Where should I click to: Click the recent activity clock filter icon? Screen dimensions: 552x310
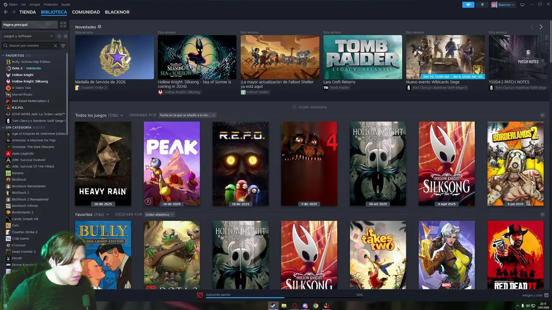59,36
